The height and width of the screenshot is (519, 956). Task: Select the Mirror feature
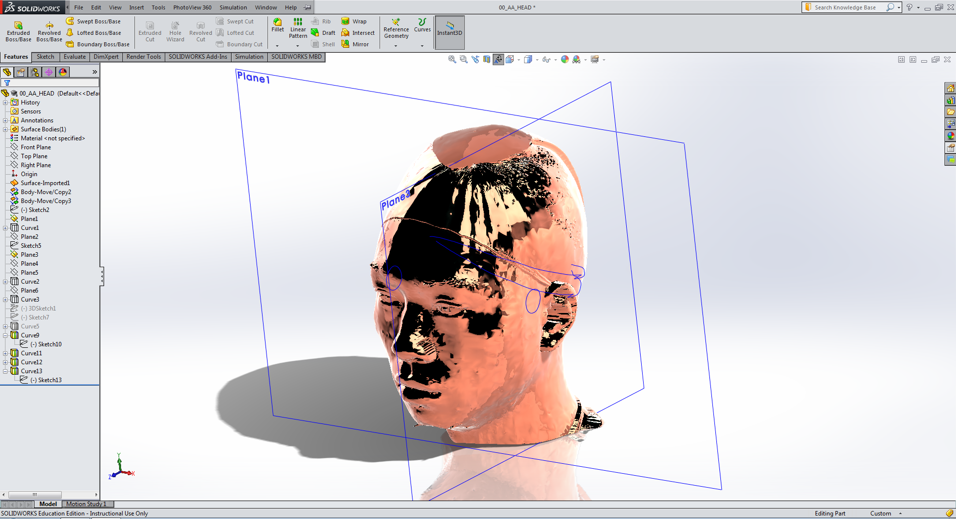pyautogui.click(x=355, y=44)
